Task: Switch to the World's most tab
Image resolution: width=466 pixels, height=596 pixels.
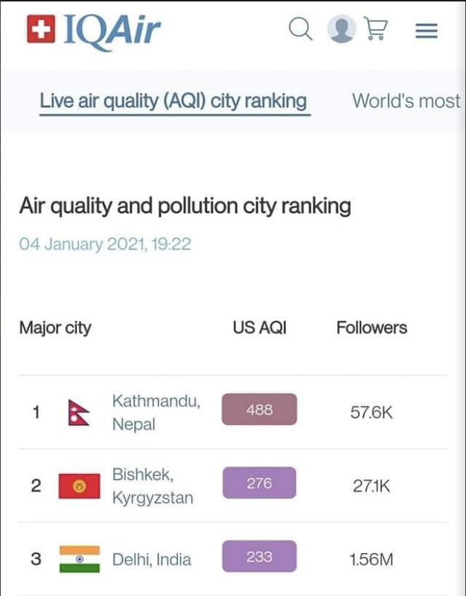Action: click(x=406, y=101)
